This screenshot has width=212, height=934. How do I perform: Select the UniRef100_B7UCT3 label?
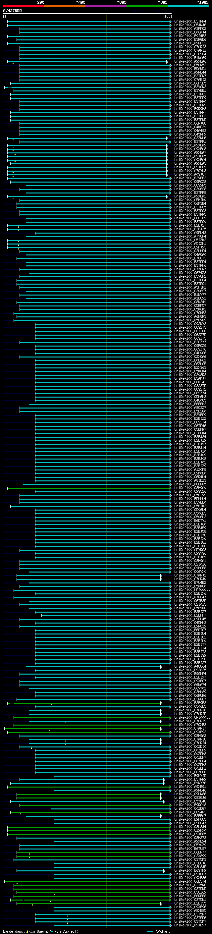click(190, 258)
